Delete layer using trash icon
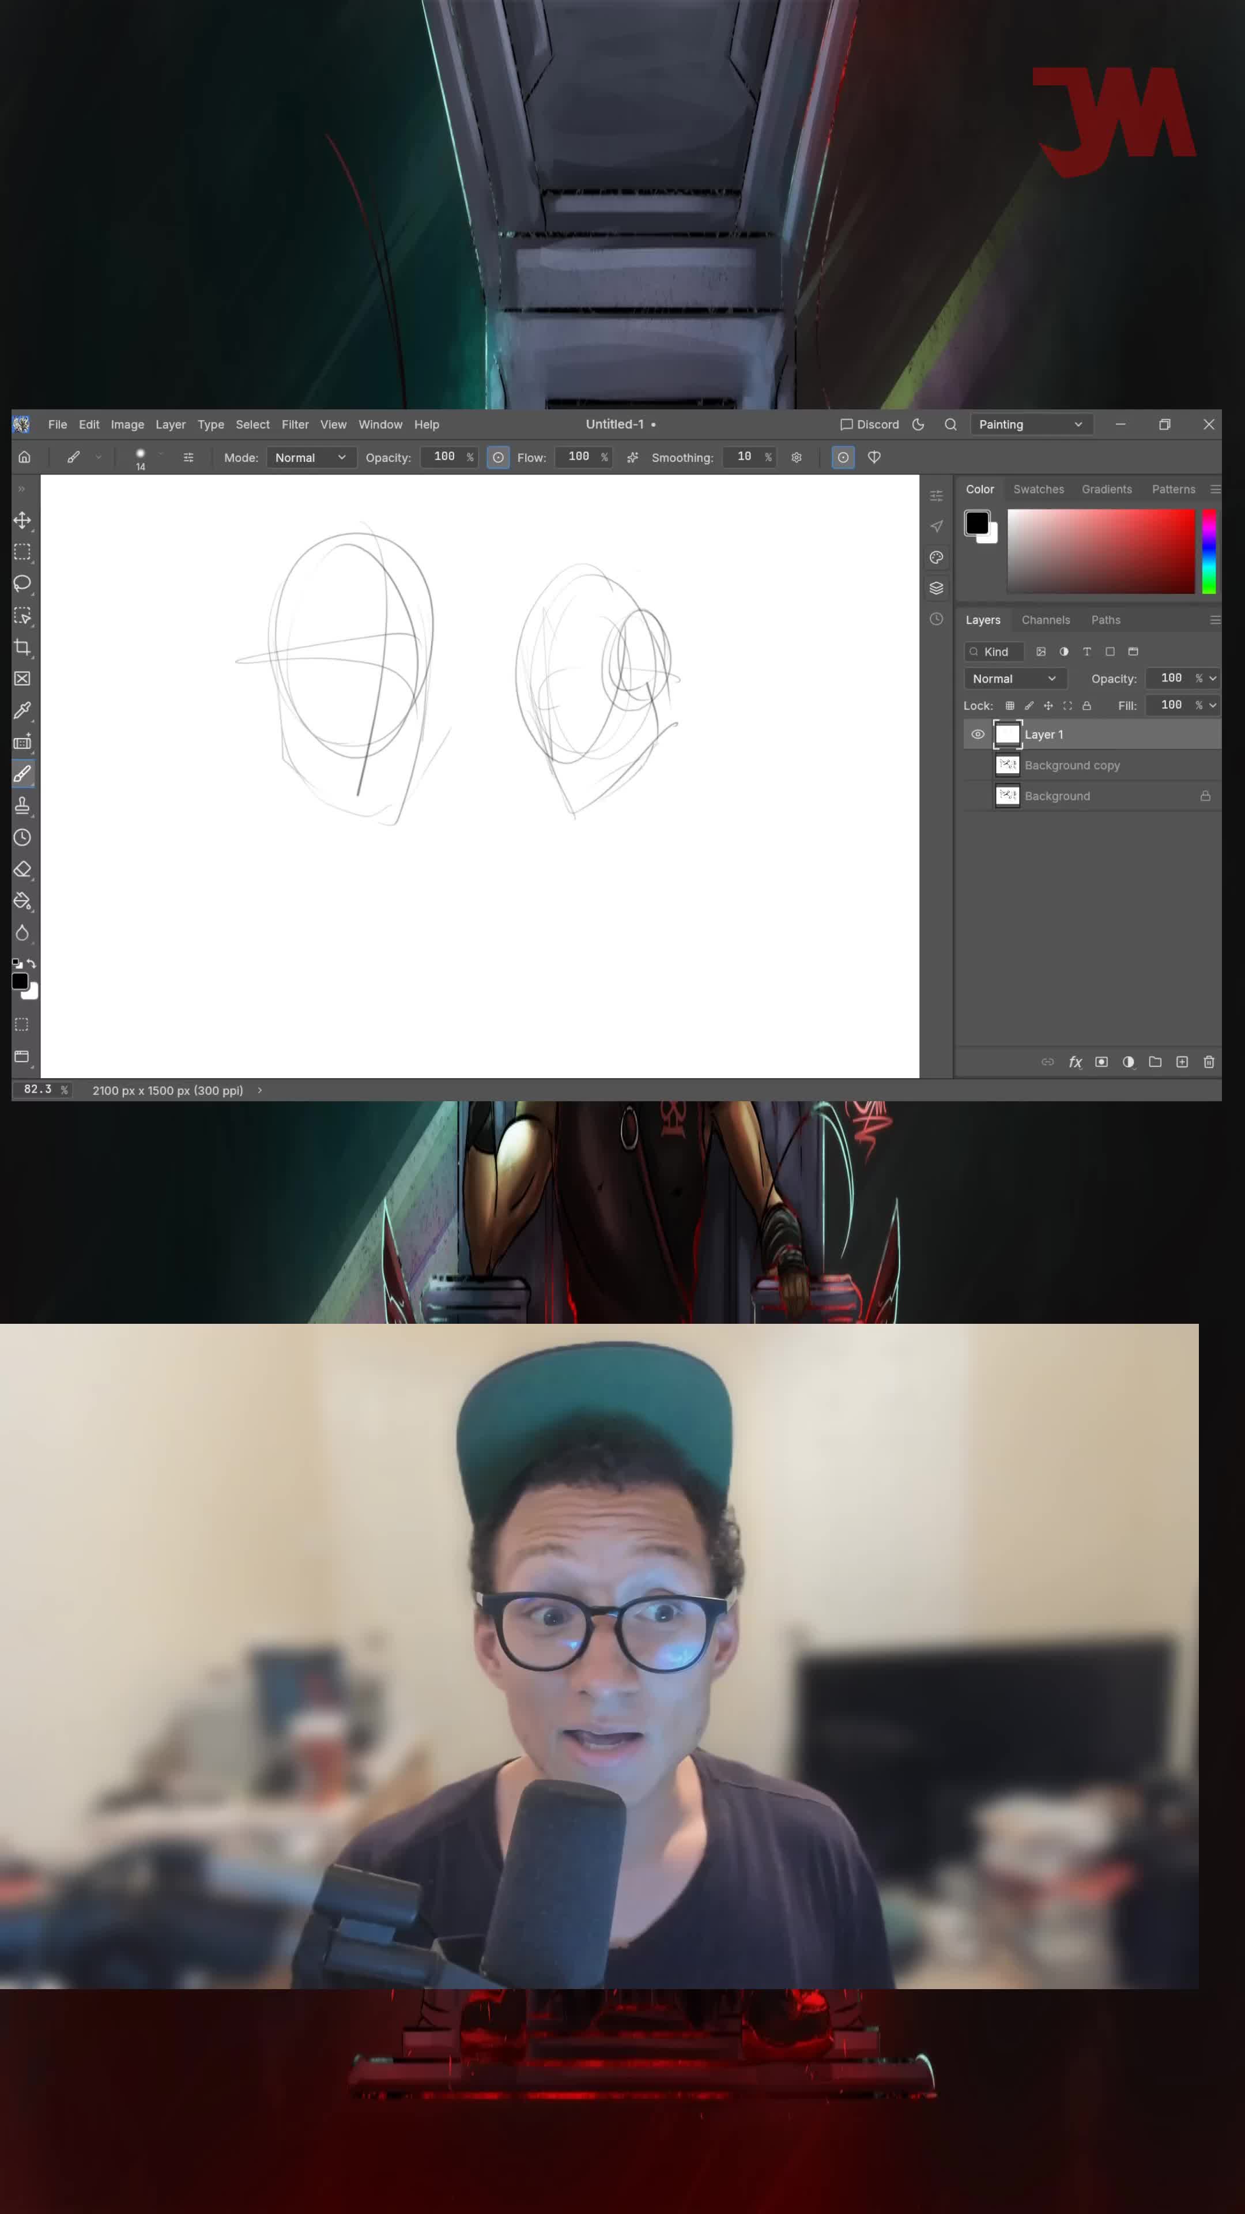The width and height of the screenshot is (1245, 2214). [x=1209, y=1062]
